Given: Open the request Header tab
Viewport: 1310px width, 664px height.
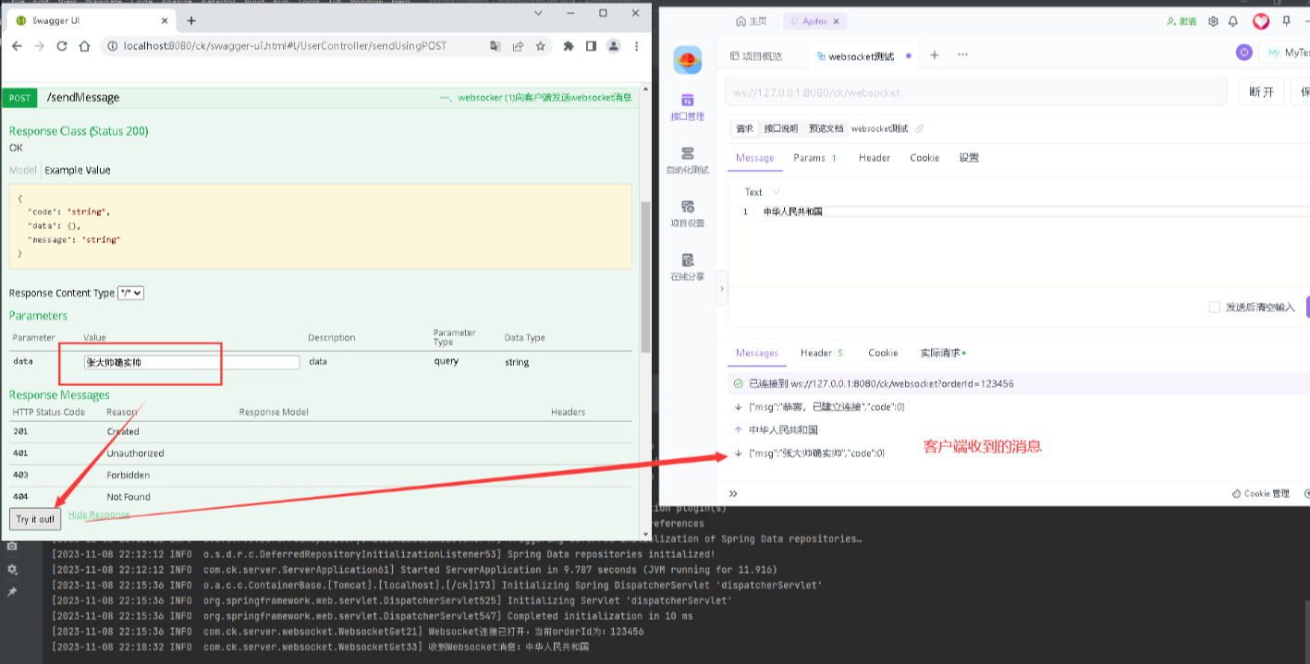Looking at the screenshot, I should tap(874, 158).
